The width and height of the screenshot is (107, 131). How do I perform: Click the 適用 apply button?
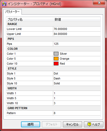[30, 124]
